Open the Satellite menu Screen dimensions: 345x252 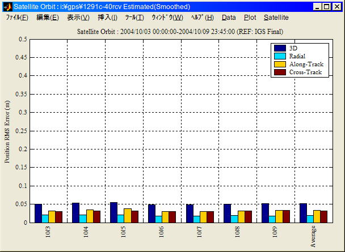pos(276,18)
